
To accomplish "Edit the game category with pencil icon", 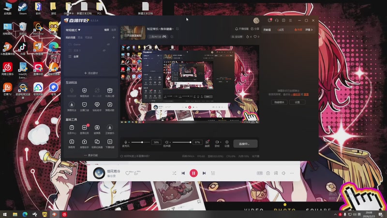I will click(172, 37).
